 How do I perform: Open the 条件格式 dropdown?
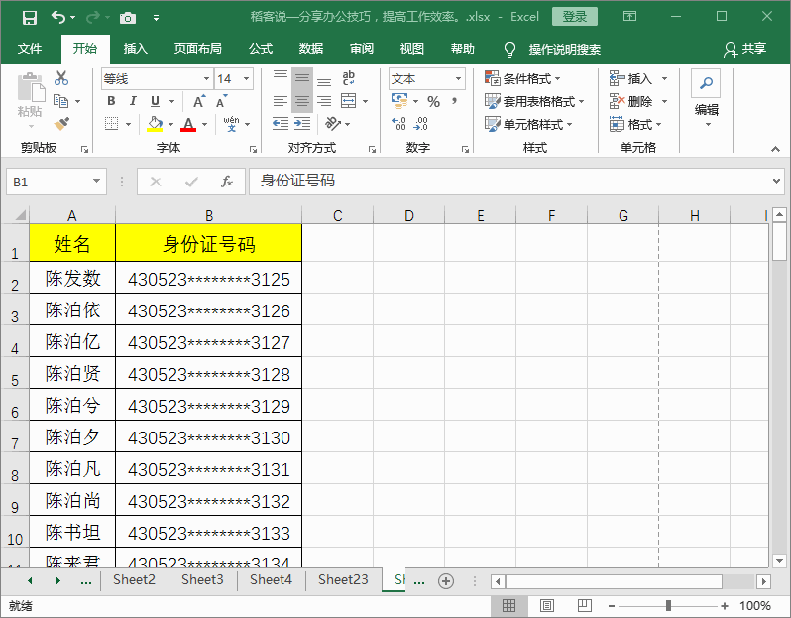[522, 79]
